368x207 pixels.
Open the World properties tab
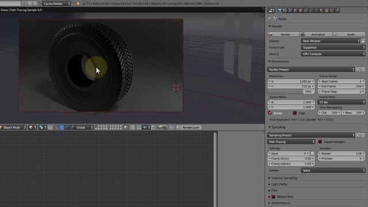[295, 10]
